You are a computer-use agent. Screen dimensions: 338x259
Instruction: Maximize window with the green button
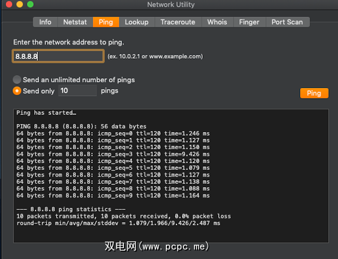[30, 5]
